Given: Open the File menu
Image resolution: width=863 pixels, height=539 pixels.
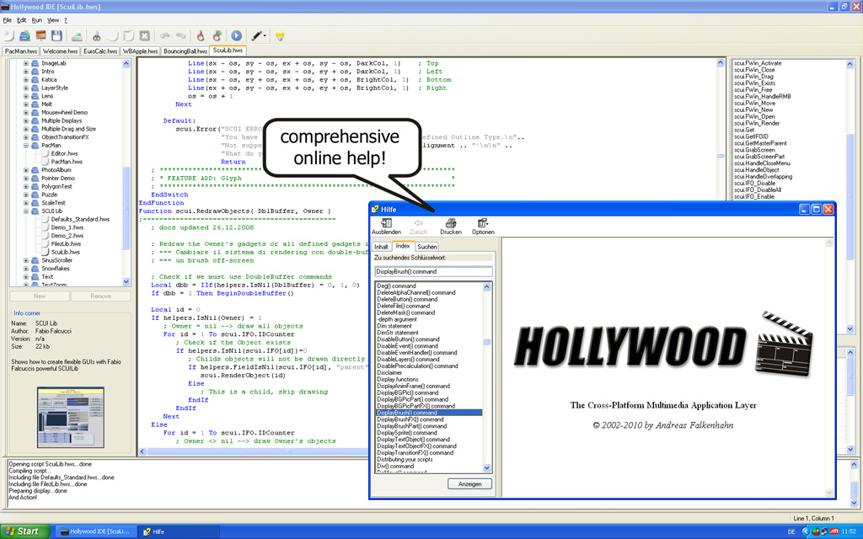Looking at the screenshot, I should 7,20.
